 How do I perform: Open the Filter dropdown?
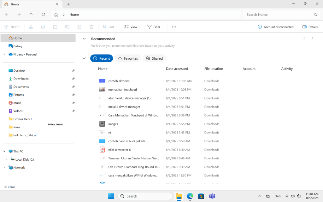click(x=155, y=27)
